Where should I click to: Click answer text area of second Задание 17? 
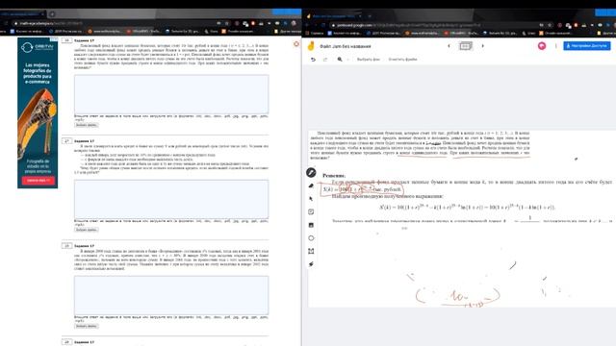pyautogui.click(x=171, y=199)
